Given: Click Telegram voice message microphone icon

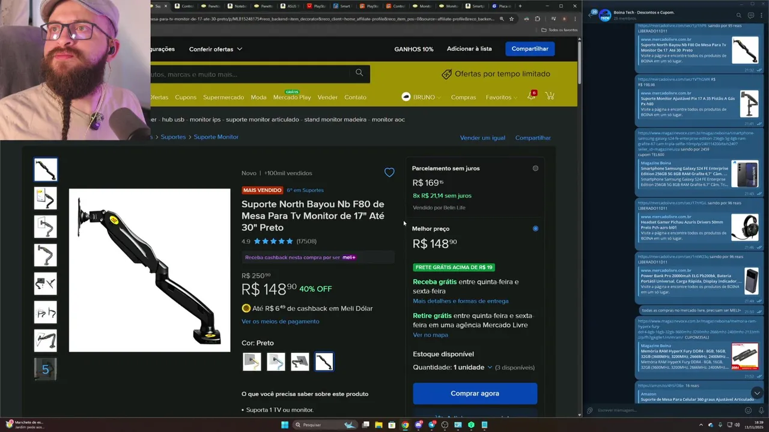Looking at the screenshot, I should point(760,410).
